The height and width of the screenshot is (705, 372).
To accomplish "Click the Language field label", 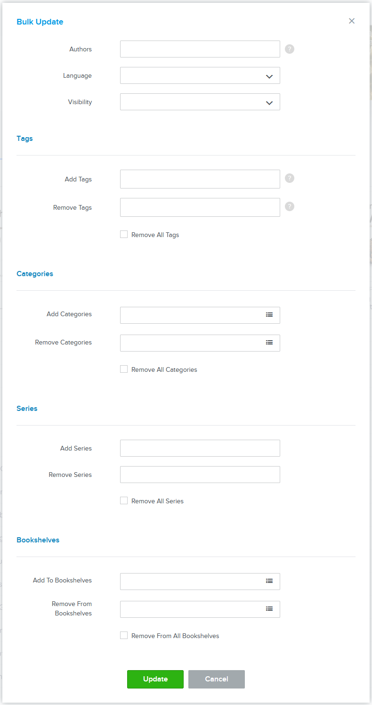I will pyautogui.click(x=78, y=75).
